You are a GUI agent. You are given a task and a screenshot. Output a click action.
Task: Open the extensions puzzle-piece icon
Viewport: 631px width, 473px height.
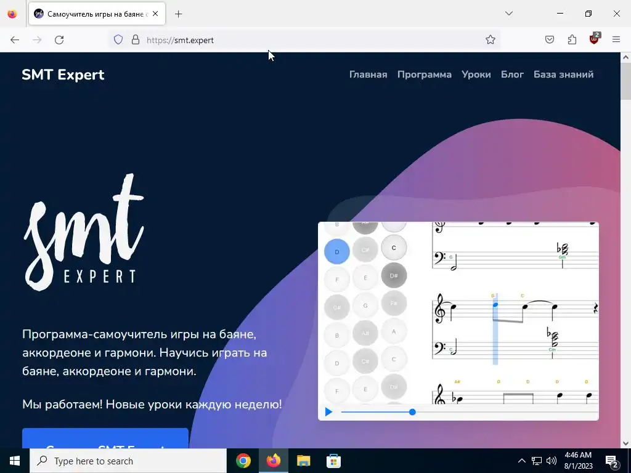tap(572, 40)
